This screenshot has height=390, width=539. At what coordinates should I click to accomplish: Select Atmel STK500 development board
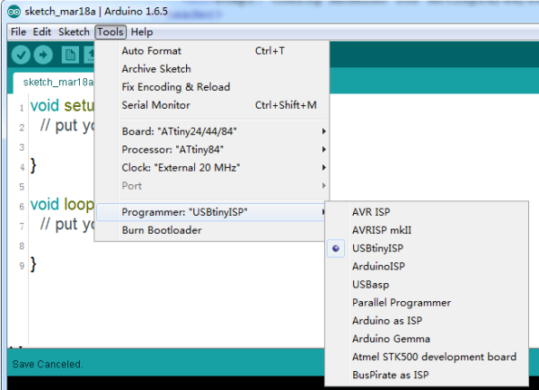click(x=426, y=357)
